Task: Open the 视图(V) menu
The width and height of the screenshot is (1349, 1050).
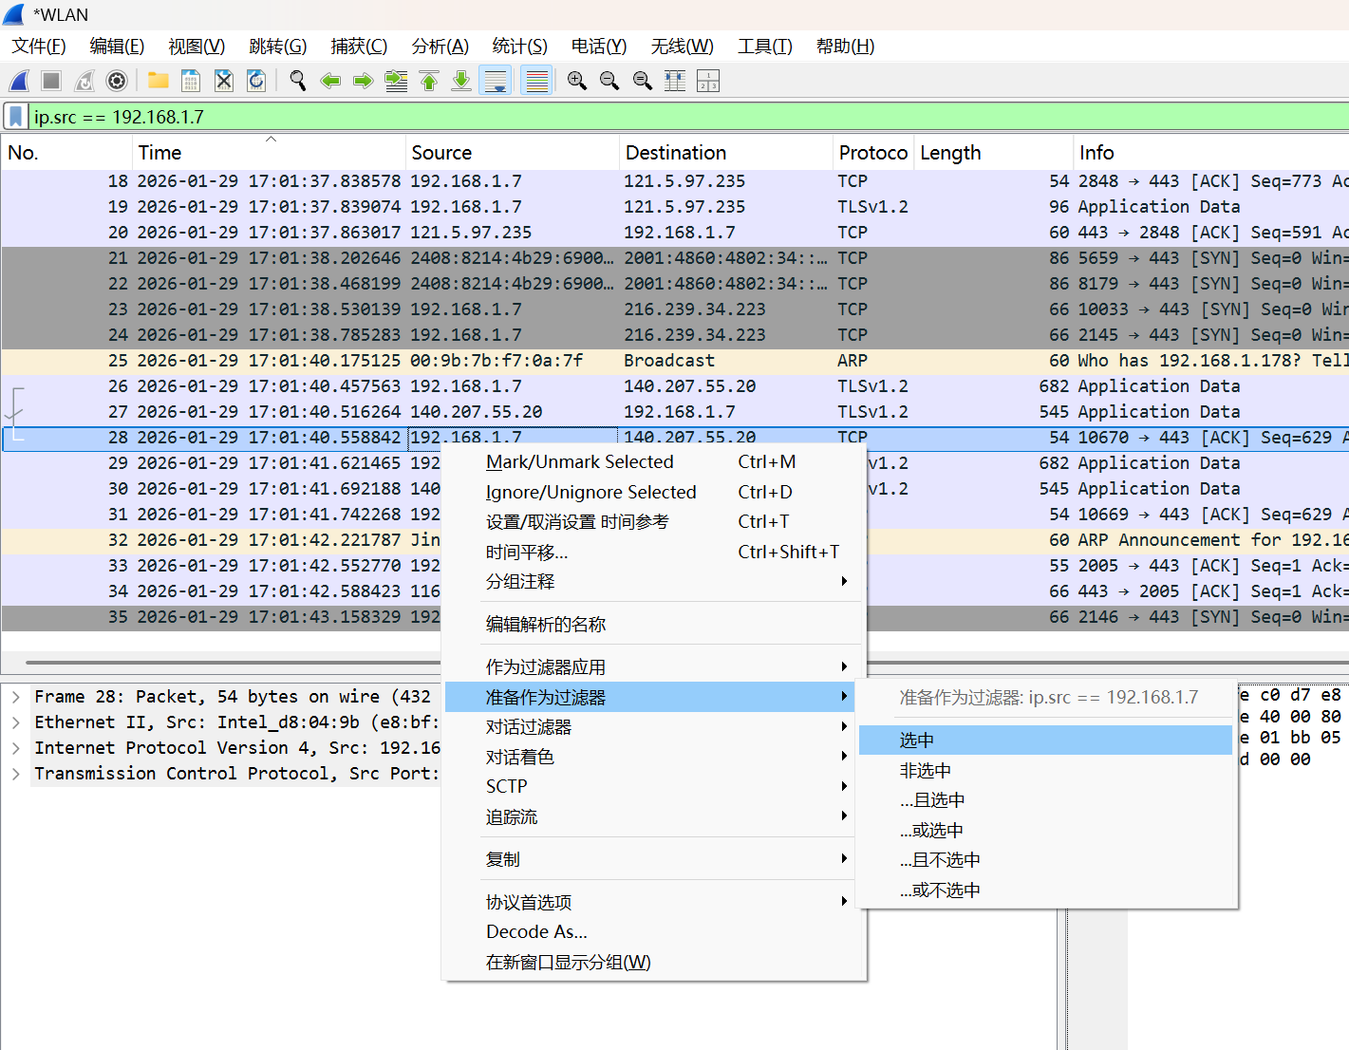Action: pyautogui.click(x=197, y=47)
